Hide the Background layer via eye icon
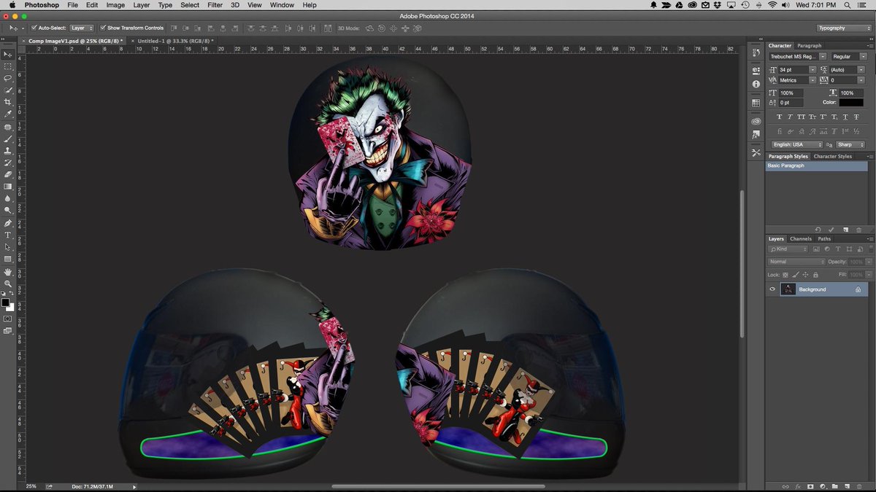 point(772,289)
